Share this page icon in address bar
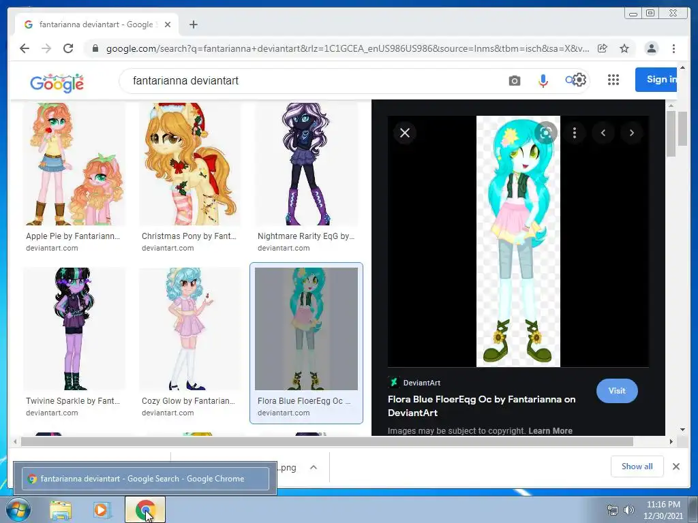 (603, 48)
